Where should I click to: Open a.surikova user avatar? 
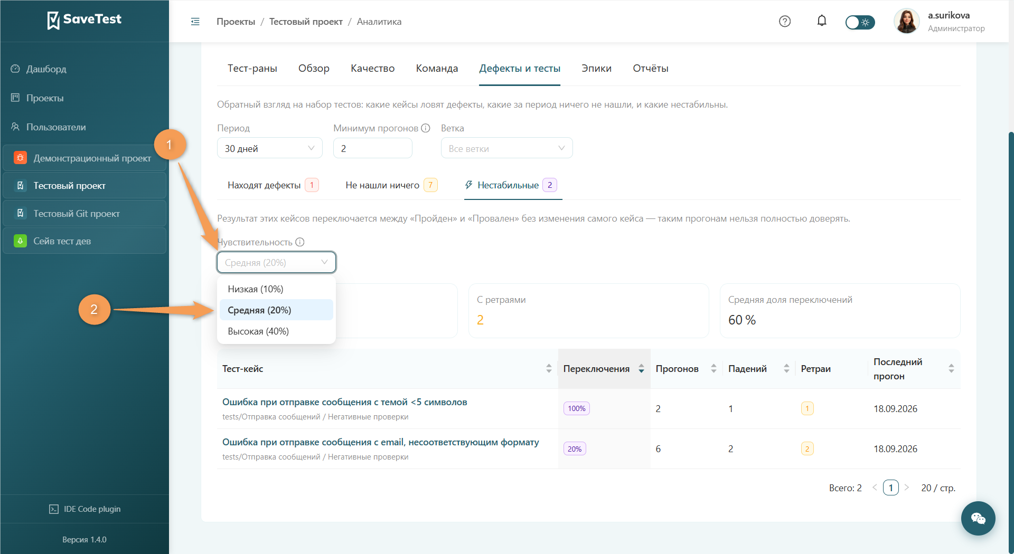[907, 22]
